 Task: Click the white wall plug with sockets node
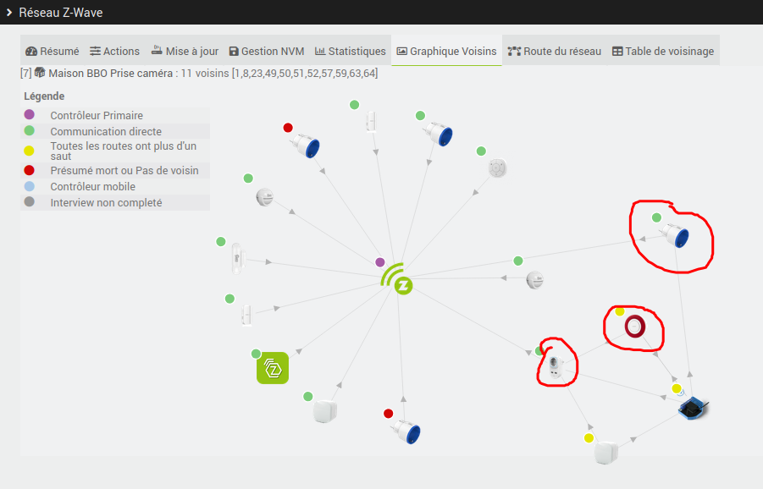tap(556, 367)
